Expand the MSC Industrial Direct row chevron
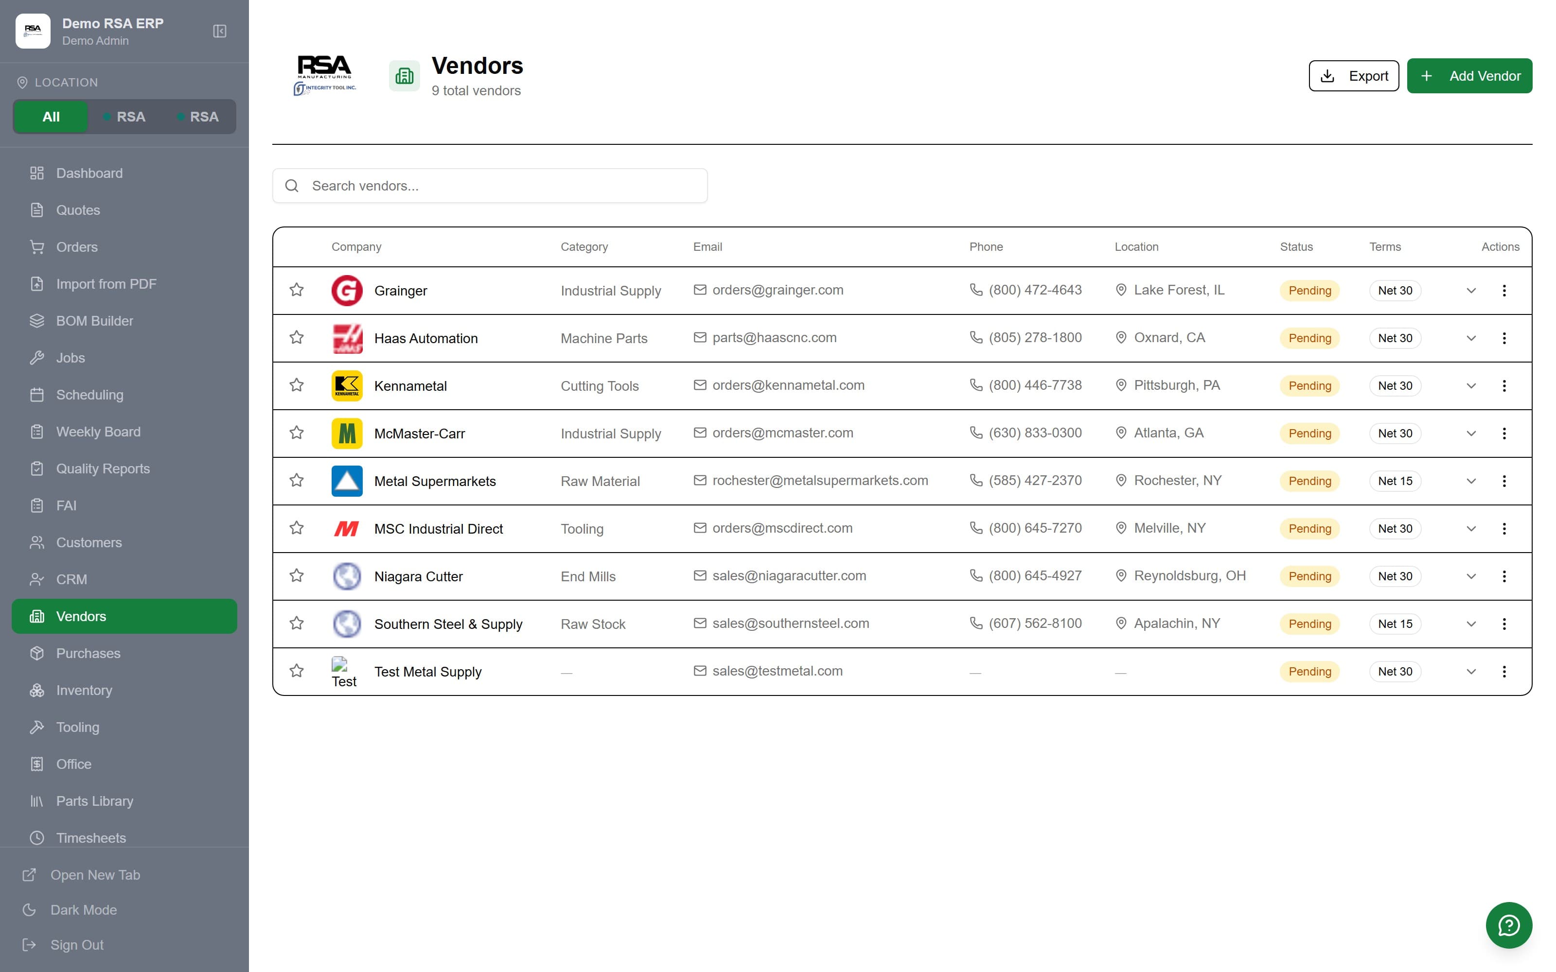 1471,528
